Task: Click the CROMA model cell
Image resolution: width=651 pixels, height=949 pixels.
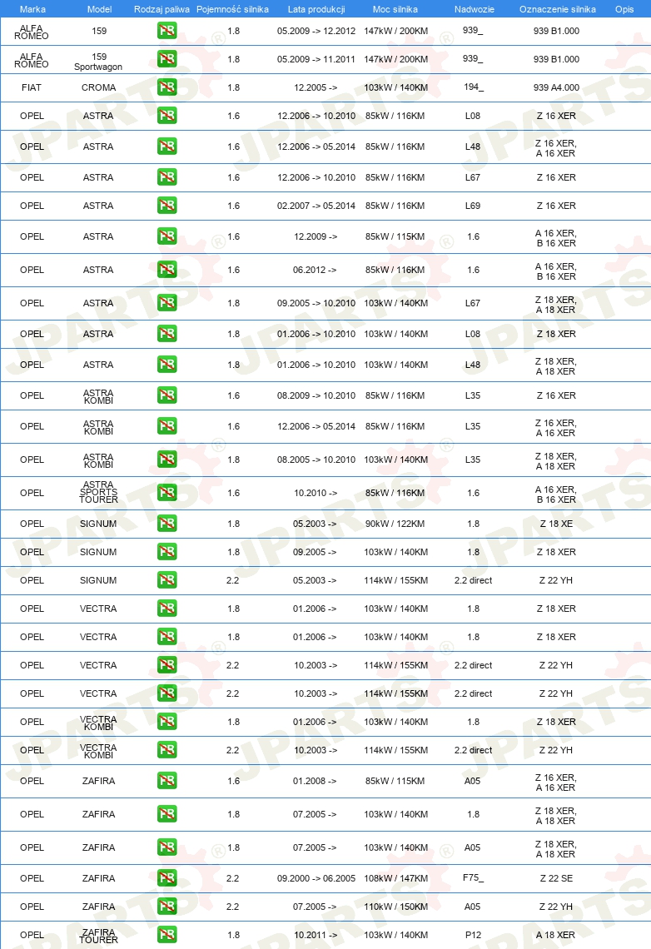Action: (98, 87)
